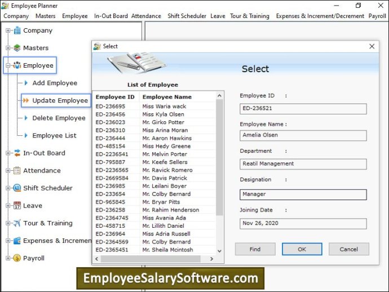This screenshot has height=292, width=389.
Task: Open the In-Out Board menu
Action: 111,16
